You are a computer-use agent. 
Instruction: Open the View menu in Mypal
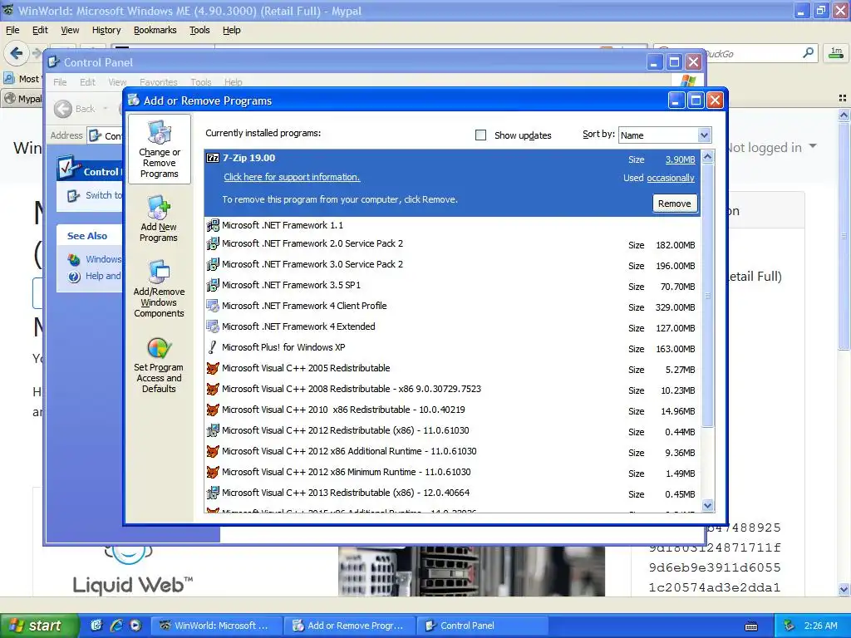pyautogui.click(x=70, y=30)
